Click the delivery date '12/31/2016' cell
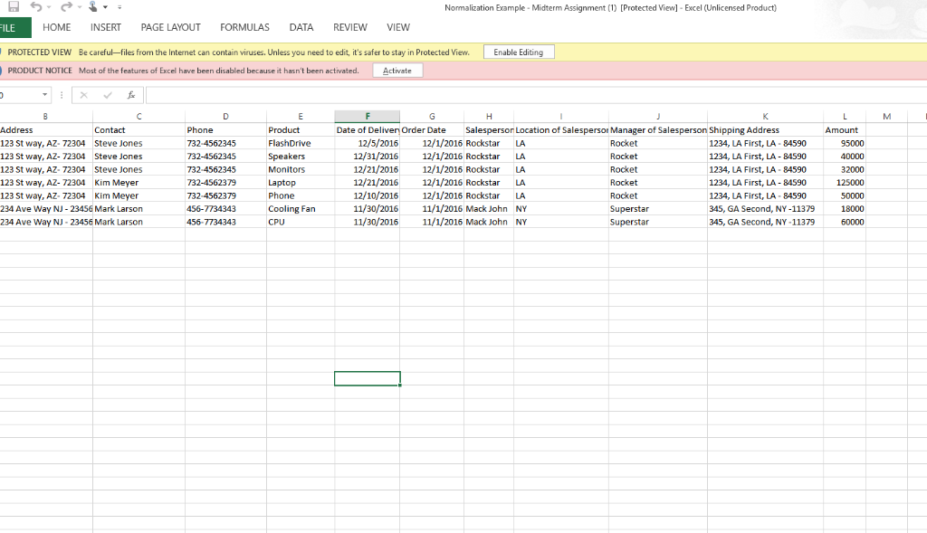Viewport: 927px width, 533px height. 368,156
